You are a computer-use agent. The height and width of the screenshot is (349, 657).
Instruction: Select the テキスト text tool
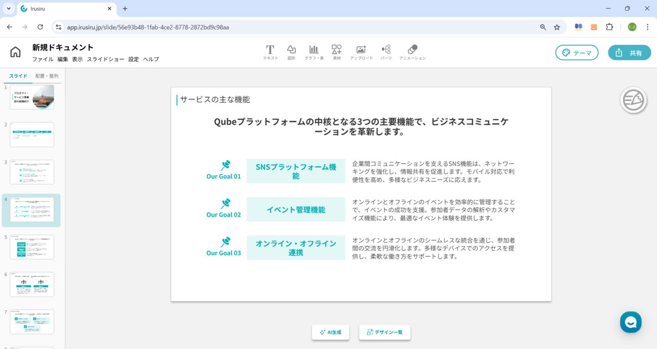[x=270, y=52]
